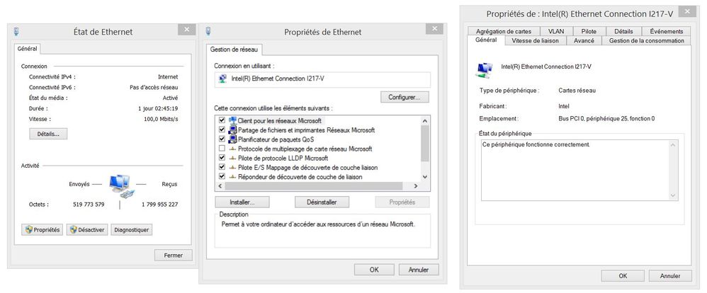Click the Partage de fichiers et imprimantes icon
This screenshot has height=293, width=707.
pos(232,130)
